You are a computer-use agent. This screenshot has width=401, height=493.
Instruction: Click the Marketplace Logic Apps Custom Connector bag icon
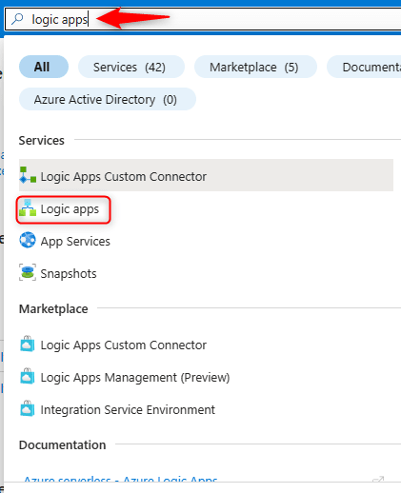28,344
